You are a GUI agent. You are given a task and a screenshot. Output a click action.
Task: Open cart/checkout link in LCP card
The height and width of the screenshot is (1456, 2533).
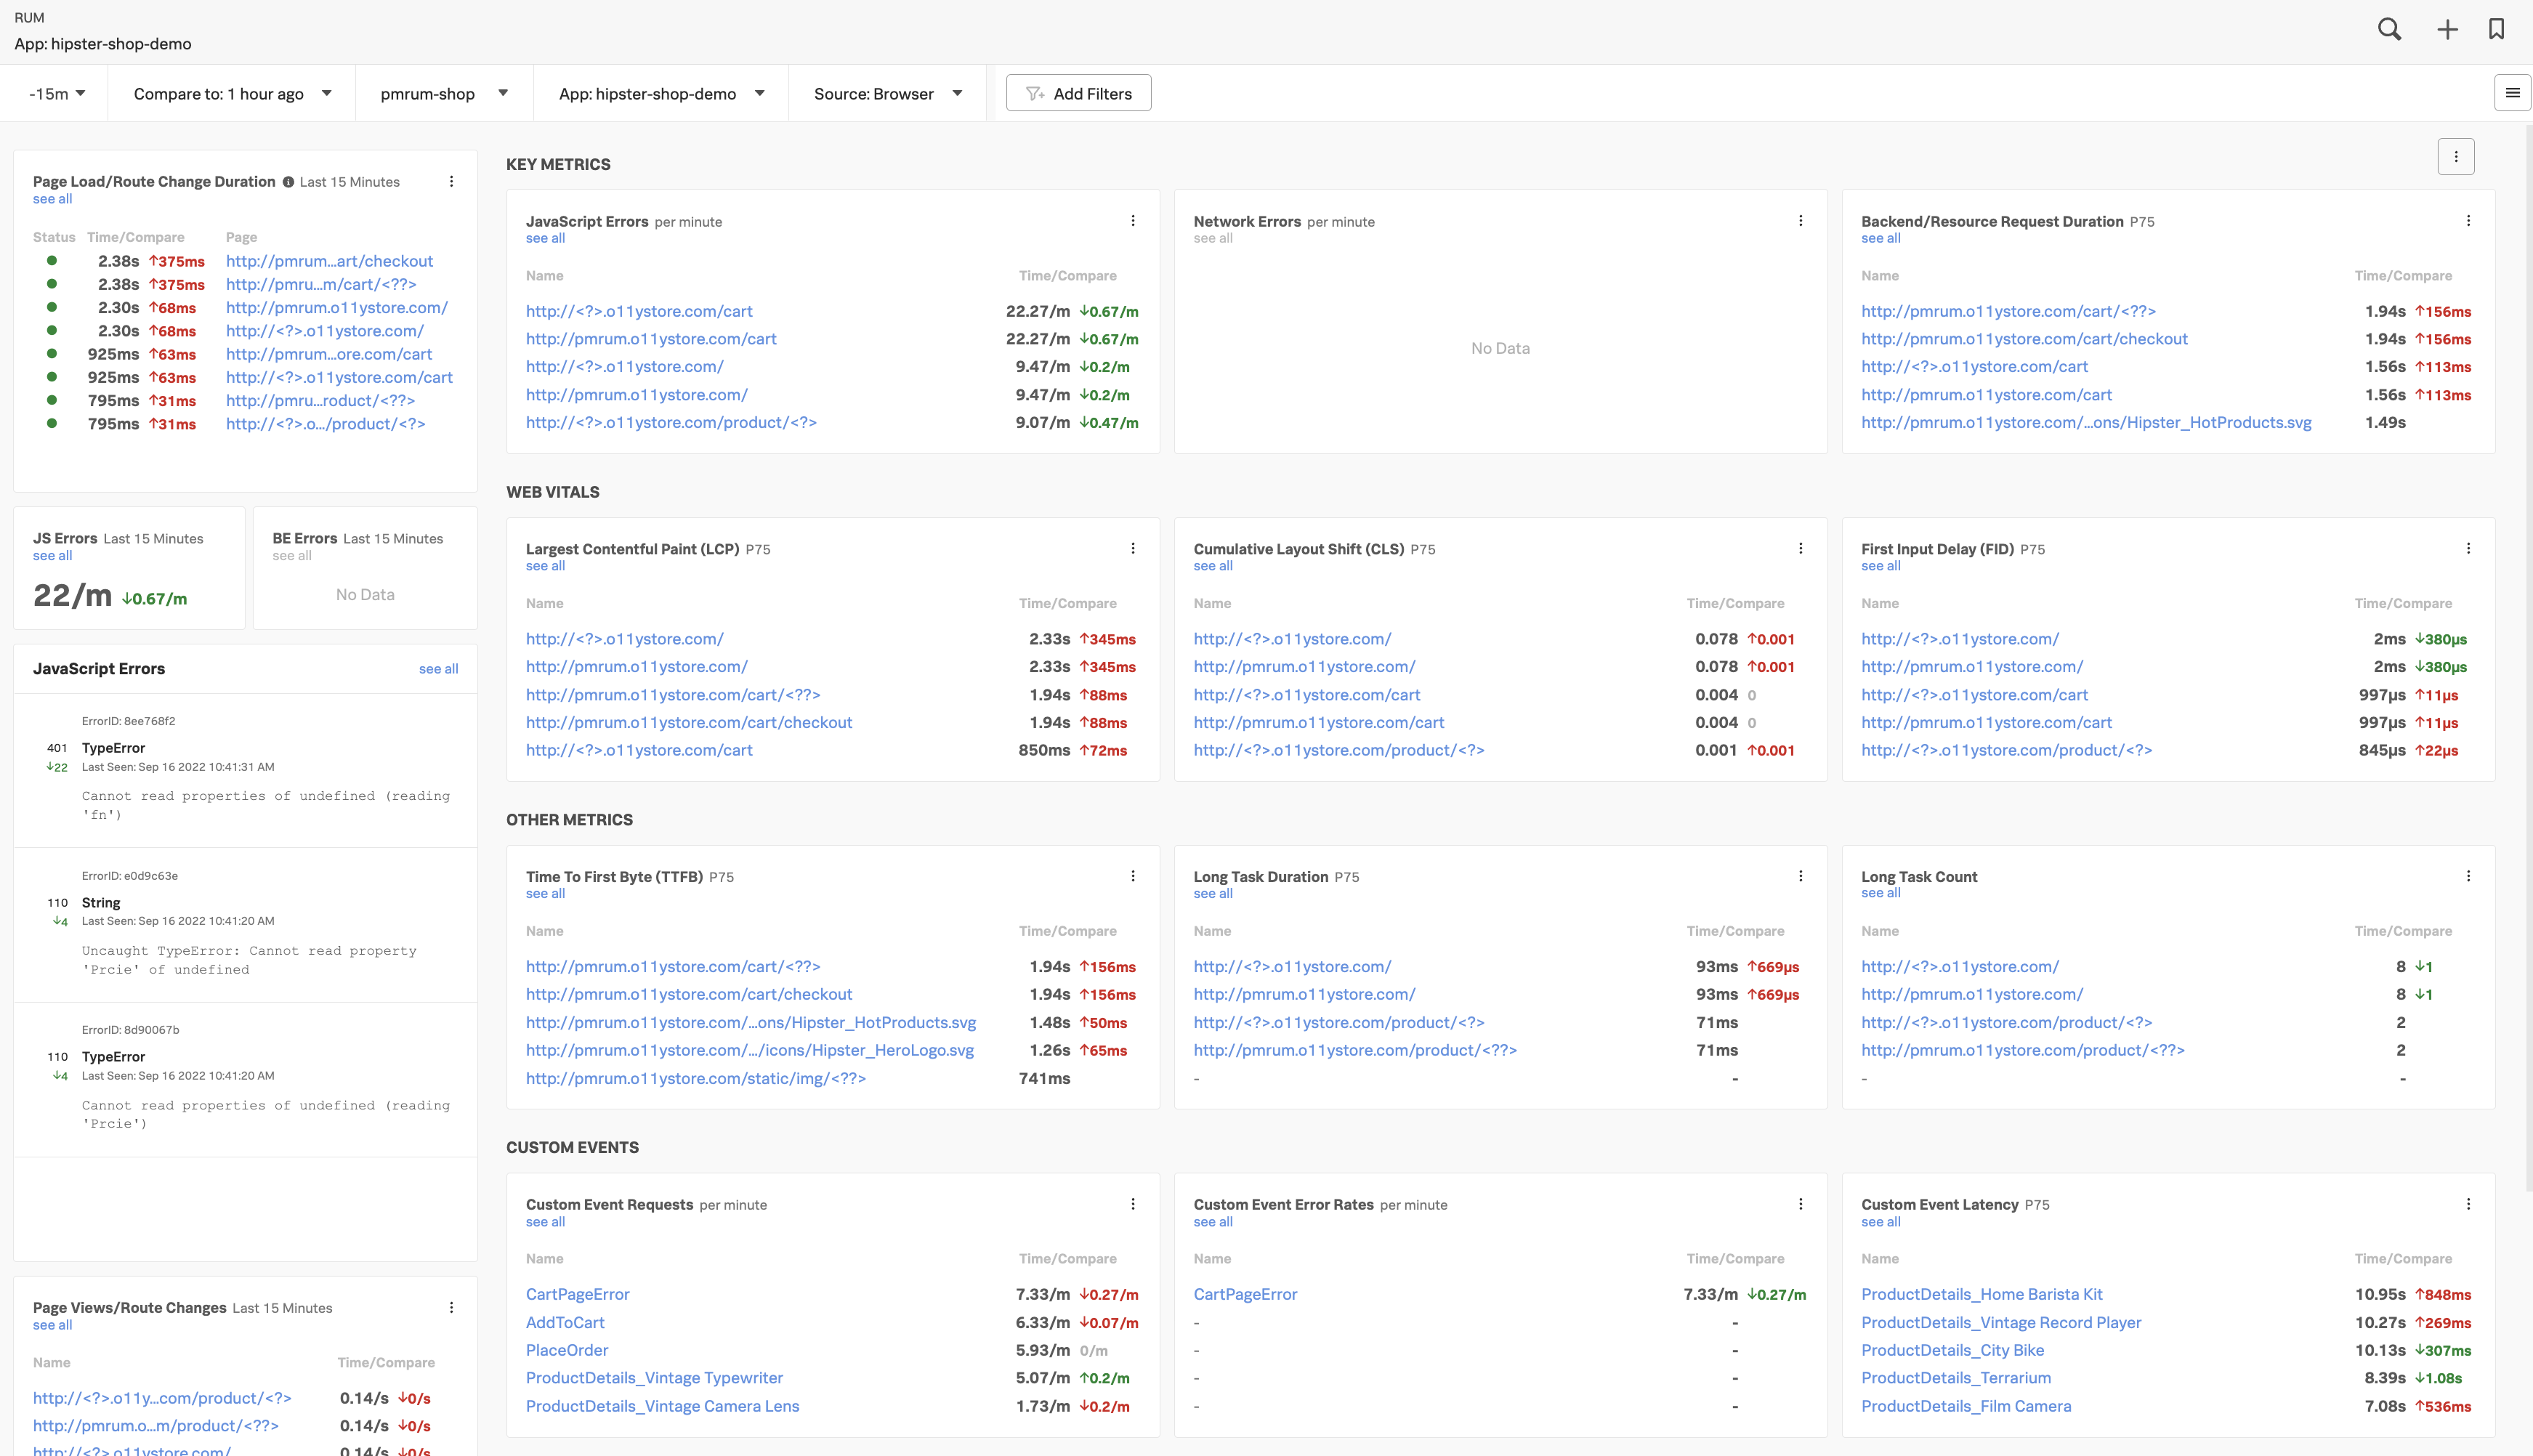point(689,722)
